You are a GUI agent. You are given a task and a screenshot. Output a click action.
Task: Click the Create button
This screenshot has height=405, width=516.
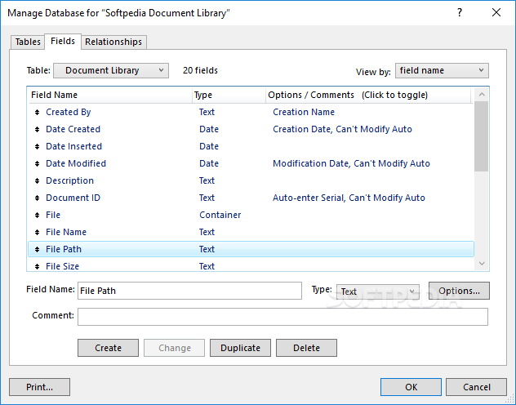coord(108,348)
